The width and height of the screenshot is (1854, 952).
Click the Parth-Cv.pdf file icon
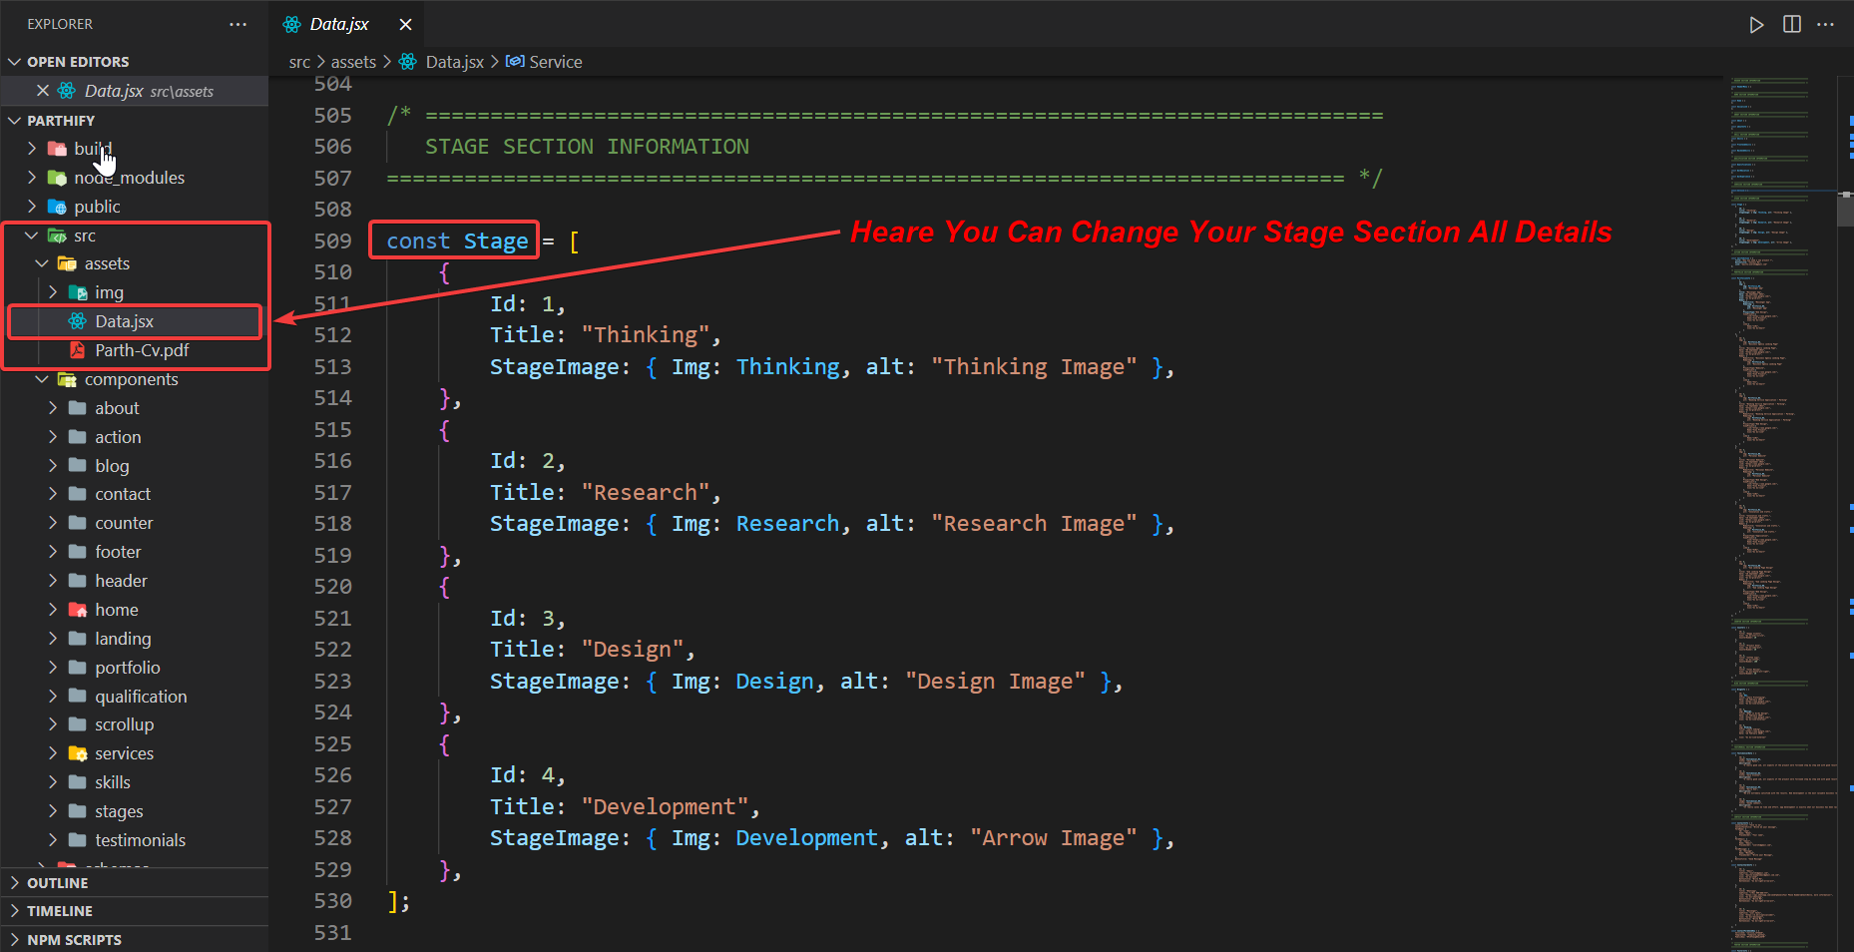(x=77, y=350)
